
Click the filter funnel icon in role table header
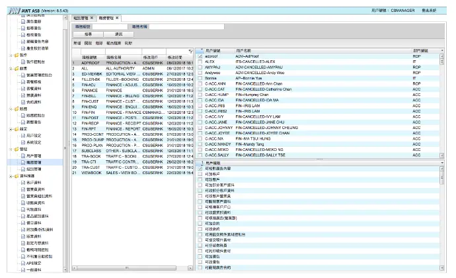[x=190, y=51]
